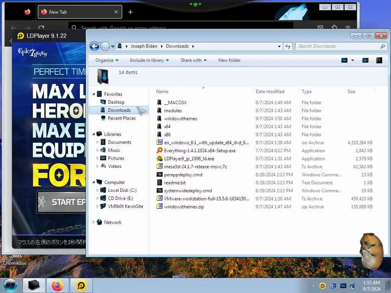Sort by the Date modified column header
The image size is (391, 293).
pos(270,92)
